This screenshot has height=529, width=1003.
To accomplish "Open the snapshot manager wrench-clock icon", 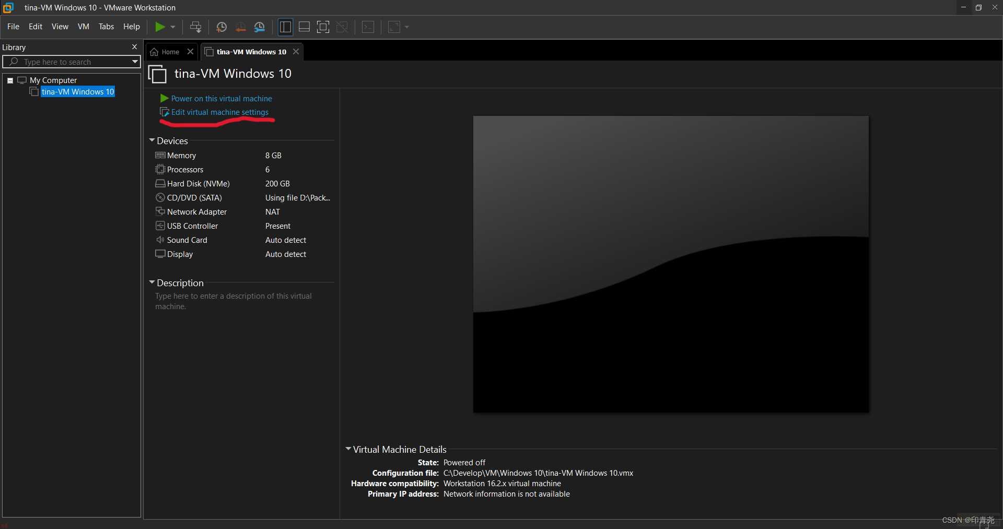I will pos(260,27).
